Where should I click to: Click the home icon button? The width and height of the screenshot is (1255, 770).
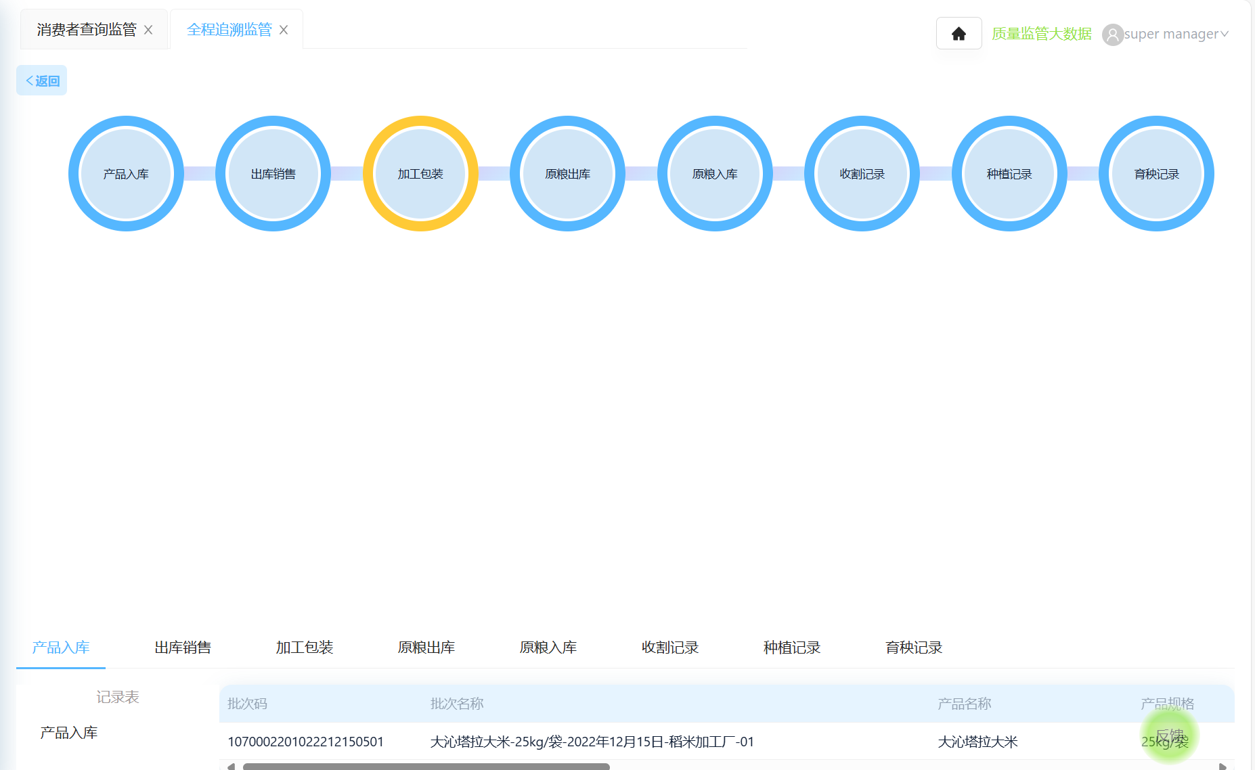pyautogui.click(x=959, y=34)
